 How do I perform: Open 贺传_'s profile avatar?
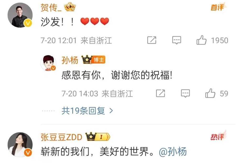coord(20,15)
